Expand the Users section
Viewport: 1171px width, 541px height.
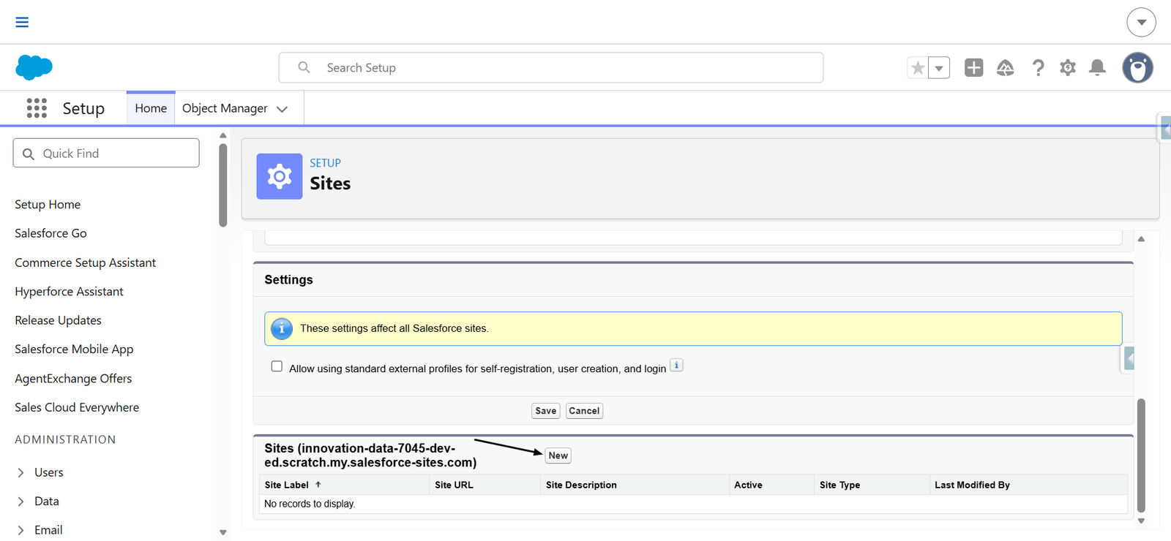click(20, 472)
